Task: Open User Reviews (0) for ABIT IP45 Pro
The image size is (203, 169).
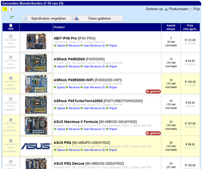Action: pyautogui.click(x=94, y=46)
